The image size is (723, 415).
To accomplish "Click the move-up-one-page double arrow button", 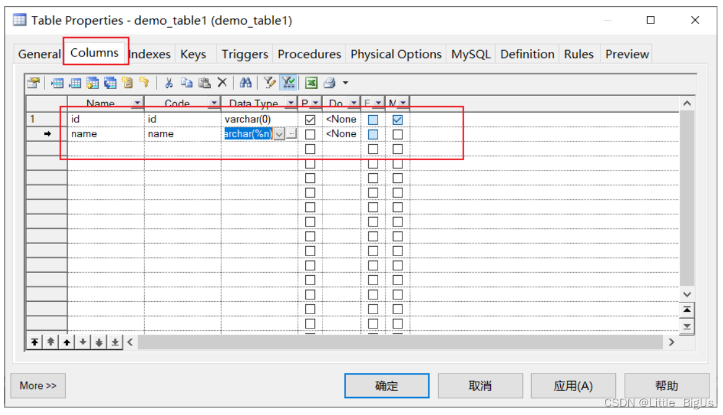I will [x=51, y=342].
